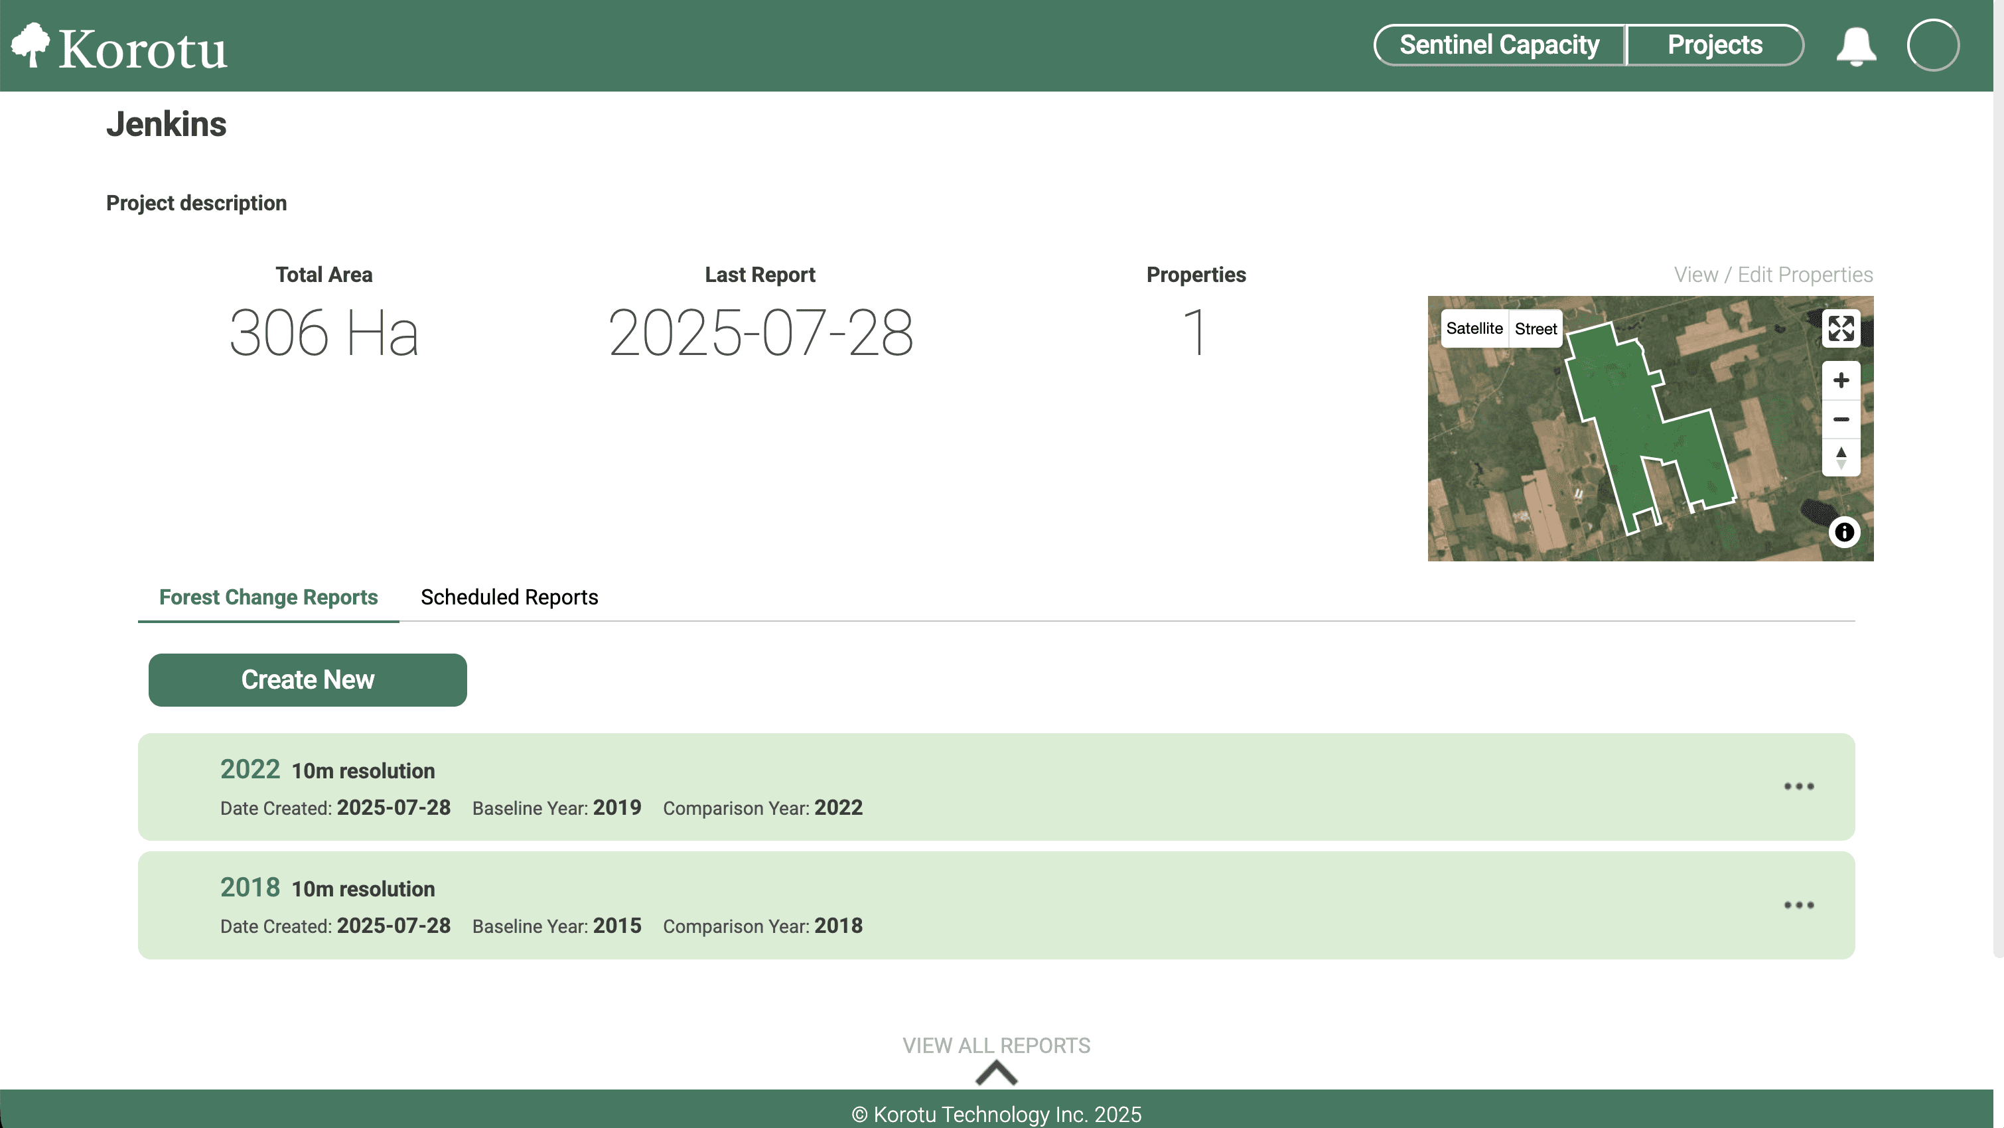This screenshot has height=1128, width=2004.
Task: Switch map to Satellite view
Action: tap(1474, 328)
